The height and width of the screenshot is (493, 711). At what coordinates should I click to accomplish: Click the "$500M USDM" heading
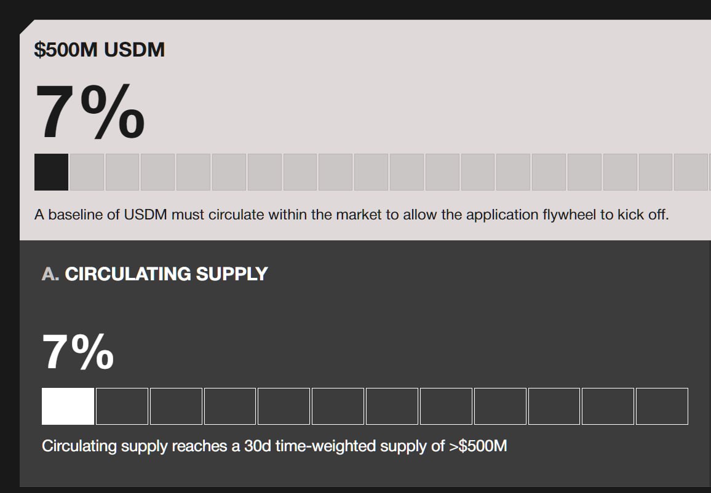(100, 49)
